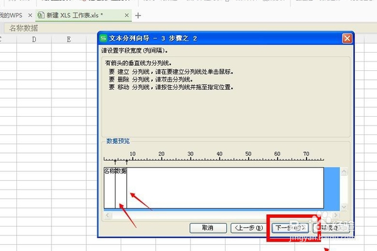Open a new tab with the plus icon
This screenshot has height=251, width=377.
point(138,16)
